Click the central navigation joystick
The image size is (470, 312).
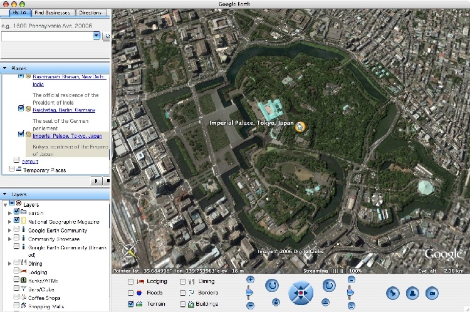pyautogui.click(x=301, y=293)
